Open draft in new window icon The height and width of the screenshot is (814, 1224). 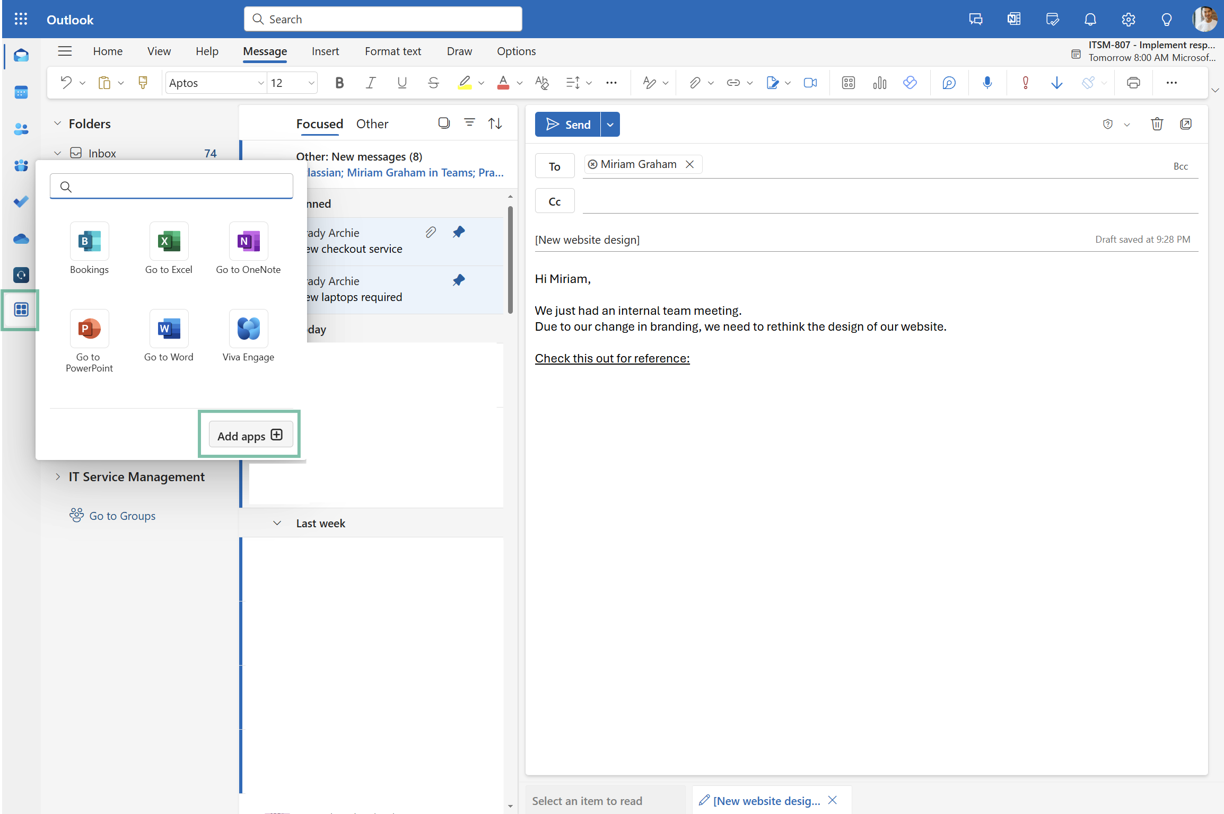[x=1186, y=124]
